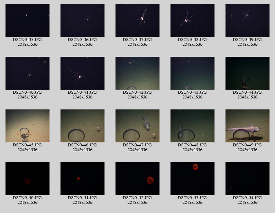Open the DSCN0449.JPG chimaera fish image
This screenshot has height=213, width=275.
(247, 126)
